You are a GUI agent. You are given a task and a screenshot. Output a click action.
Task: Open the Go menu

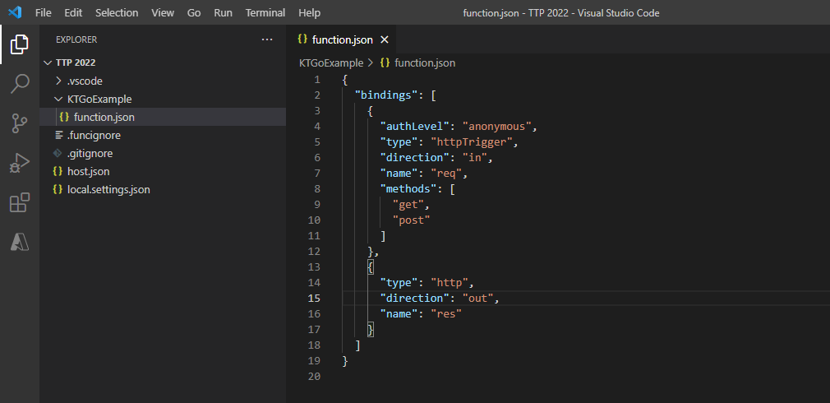pyautogui.click(x=194, y=12)
